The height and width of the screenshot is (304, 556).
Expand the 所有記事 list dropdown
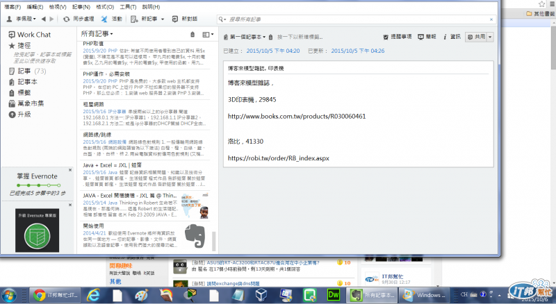97,34
